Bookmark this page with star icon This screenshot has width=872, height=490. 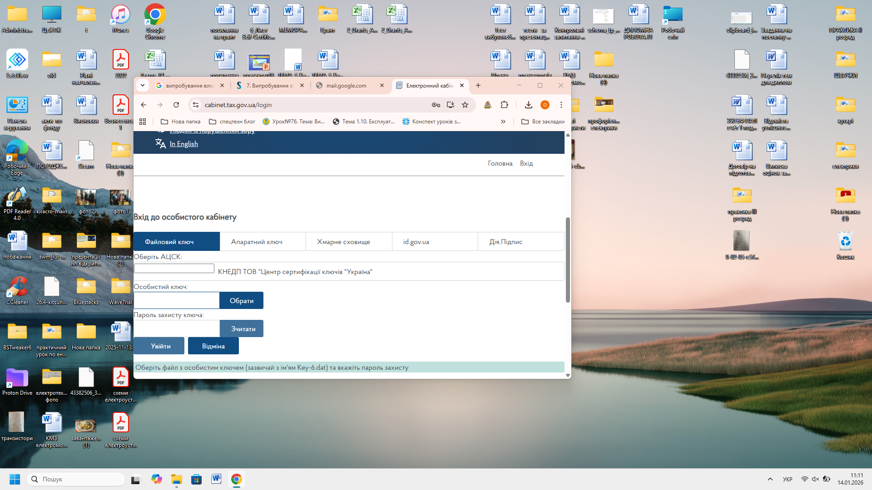465,105
